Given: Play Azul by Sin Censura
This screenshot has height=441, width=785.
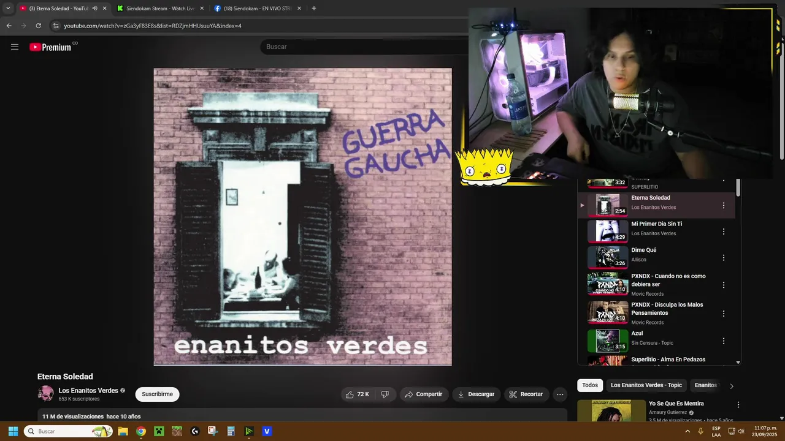Looking at the screenshot, I should point(656,341).
